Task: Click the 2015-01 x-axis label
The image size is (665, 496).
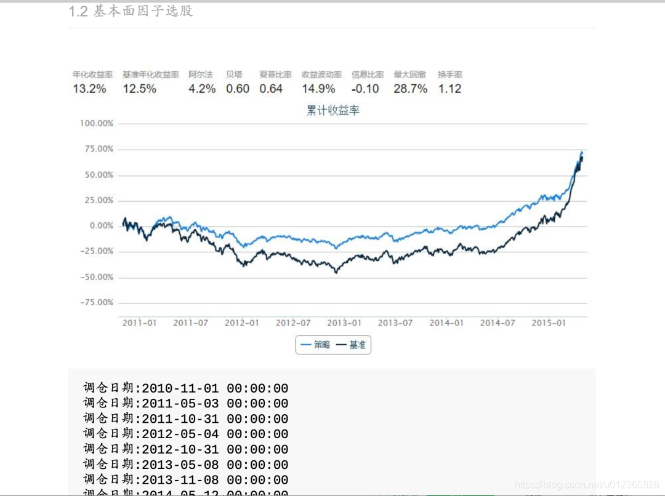Action: coord(549,323)
